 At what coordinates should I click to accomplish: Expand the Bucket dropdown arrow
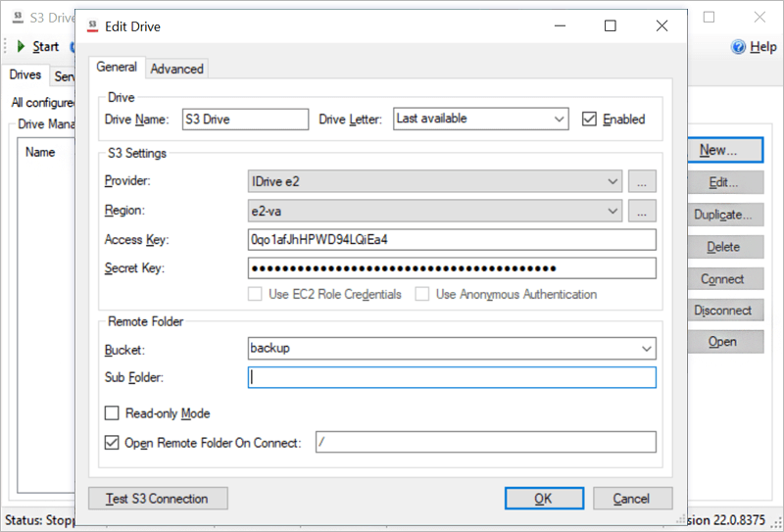[647, 349]
